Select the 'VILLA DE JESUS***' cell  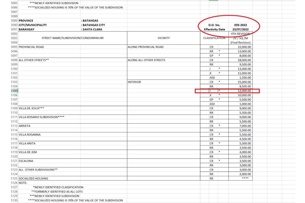31,108
